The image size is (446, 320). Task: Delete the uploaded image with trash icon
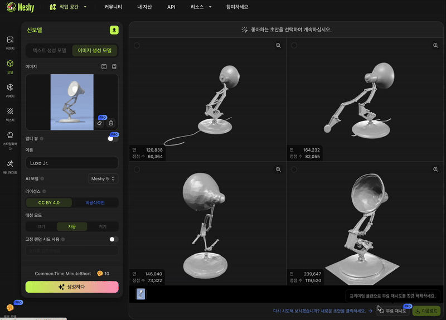click(x=111, y=123)
